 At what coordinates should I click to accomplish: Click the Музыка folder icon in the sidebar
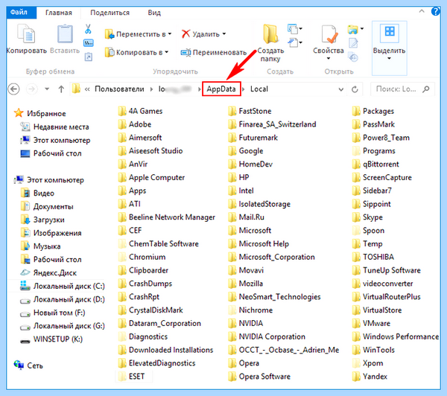click(x=25, y=246)
